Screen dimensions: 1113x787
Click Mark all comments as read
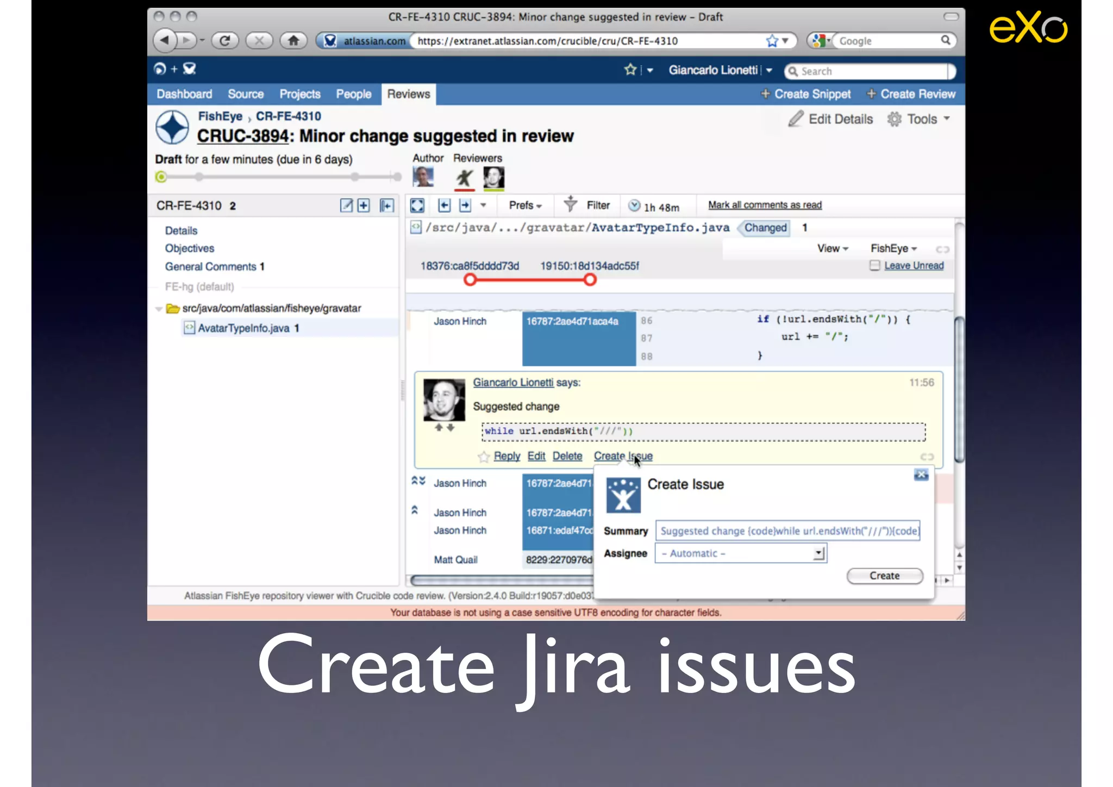765,205
